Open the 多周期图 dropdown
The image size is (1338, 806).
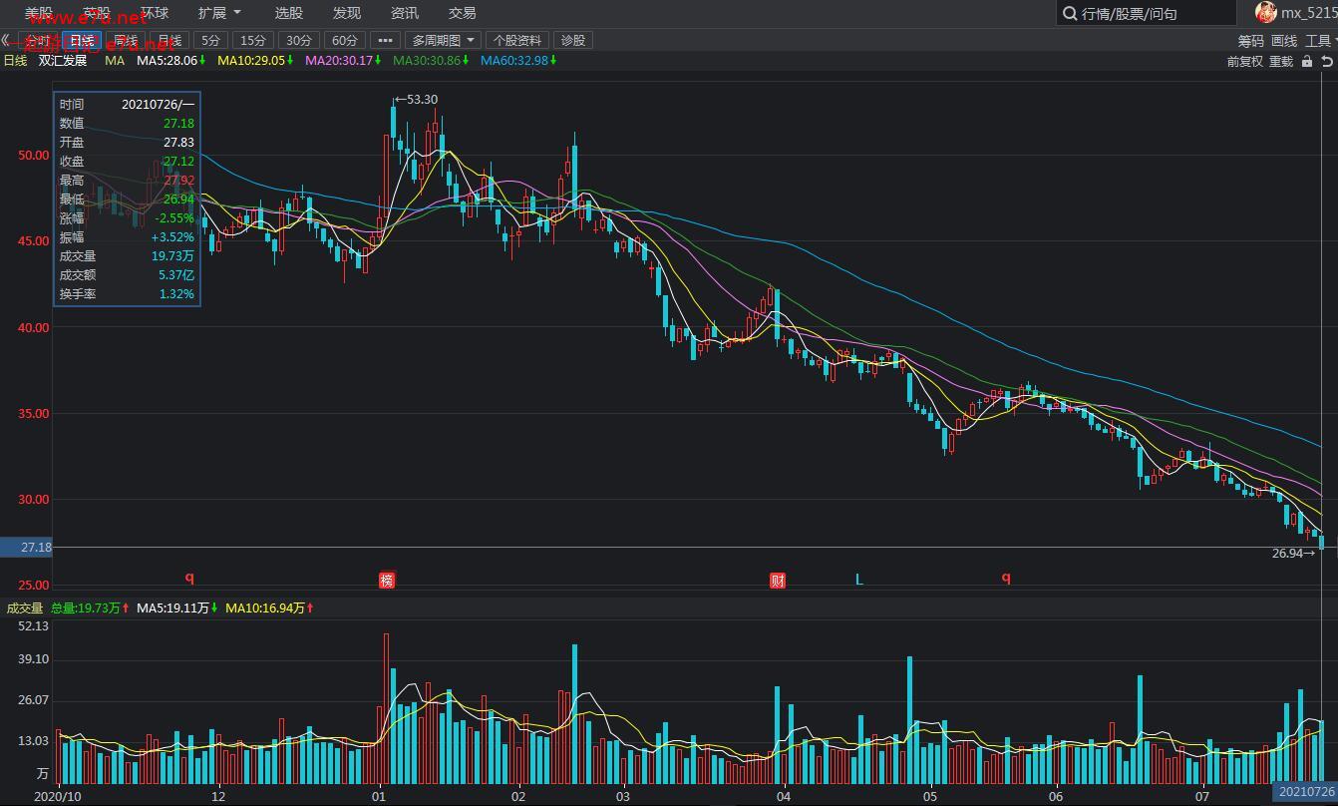pyautogui.click(x=444, y=41)
